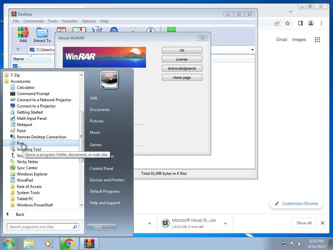This screenshot has width=333, height=250.
Task: Open the Options menu
Action: [x=89, y=21]
